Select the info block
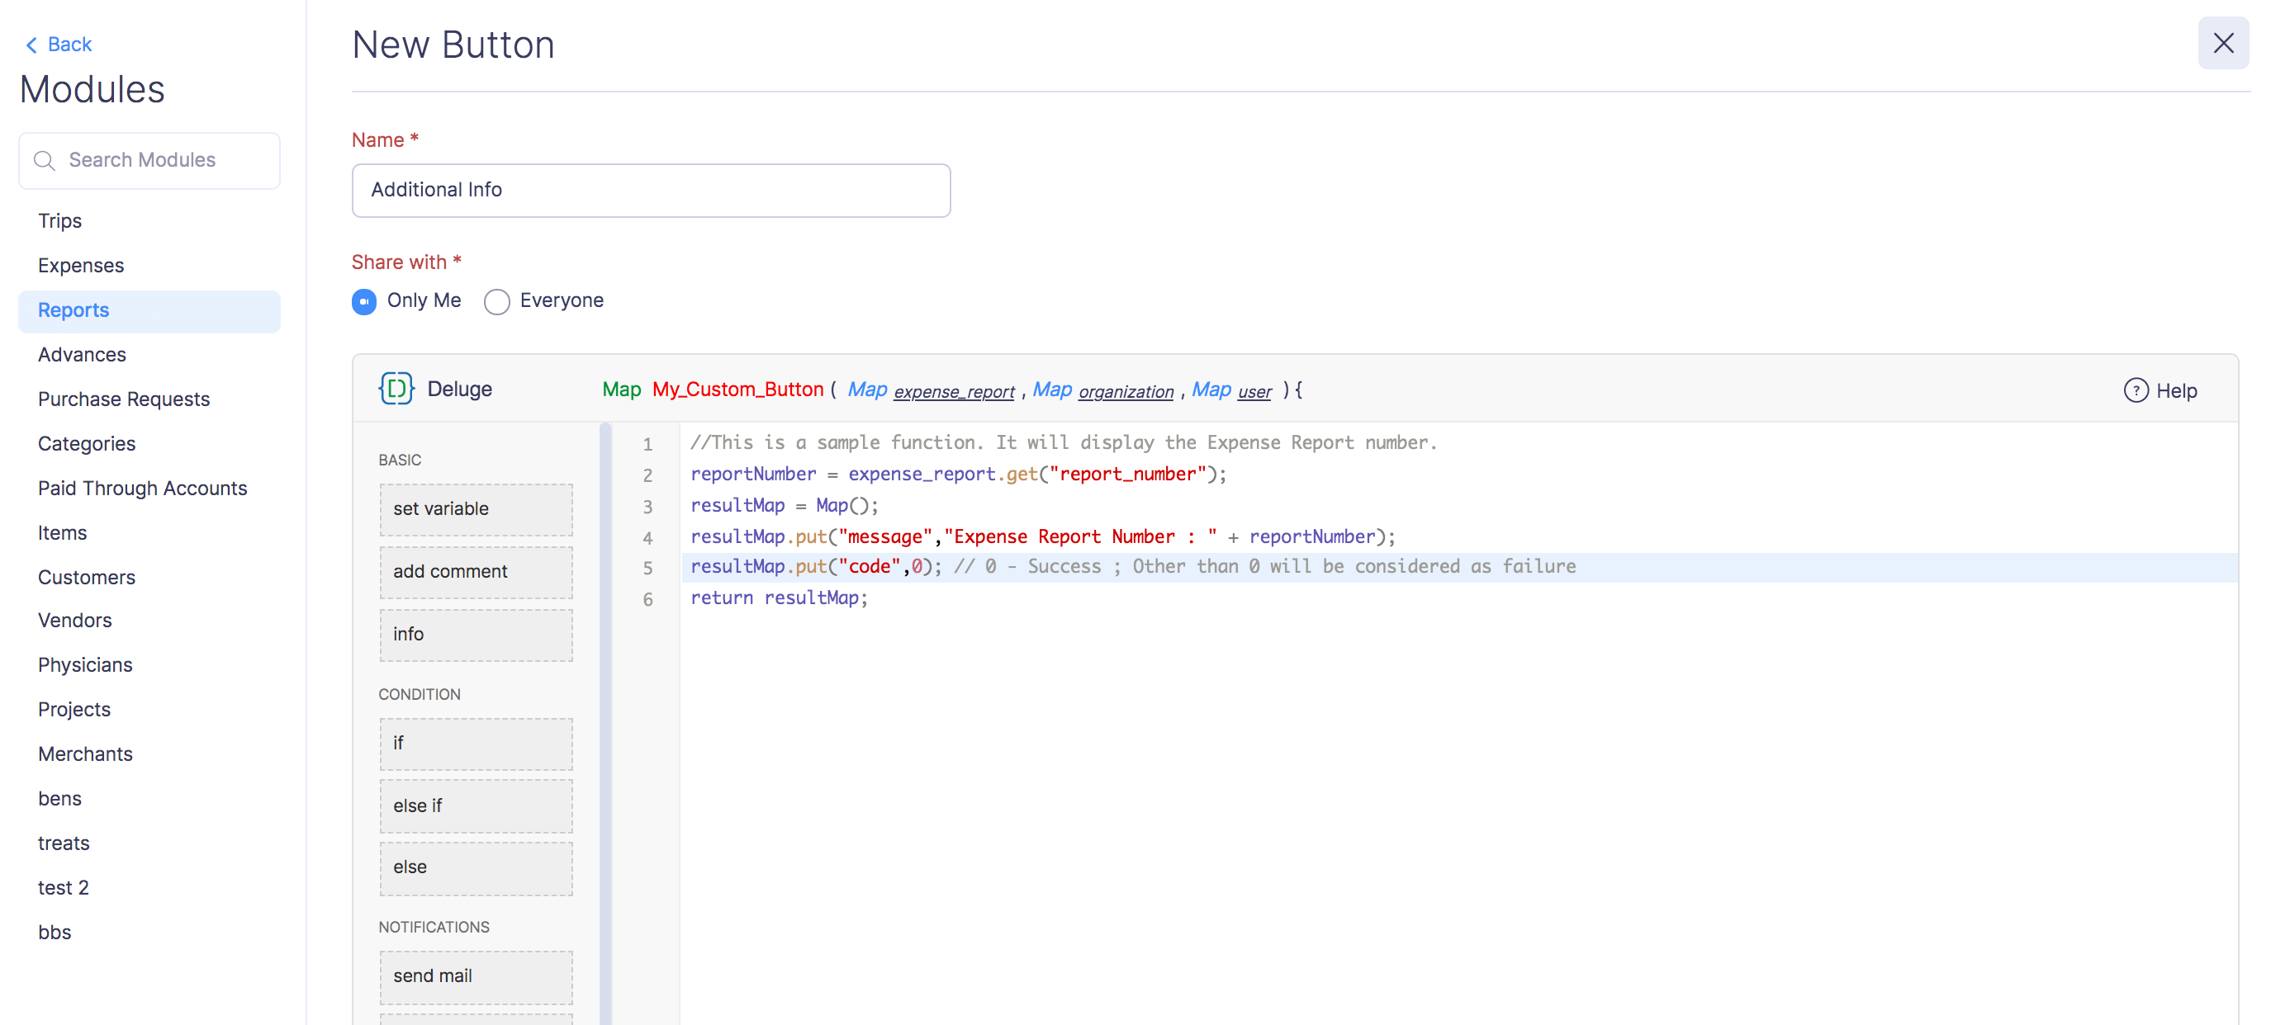 (476, 634)
